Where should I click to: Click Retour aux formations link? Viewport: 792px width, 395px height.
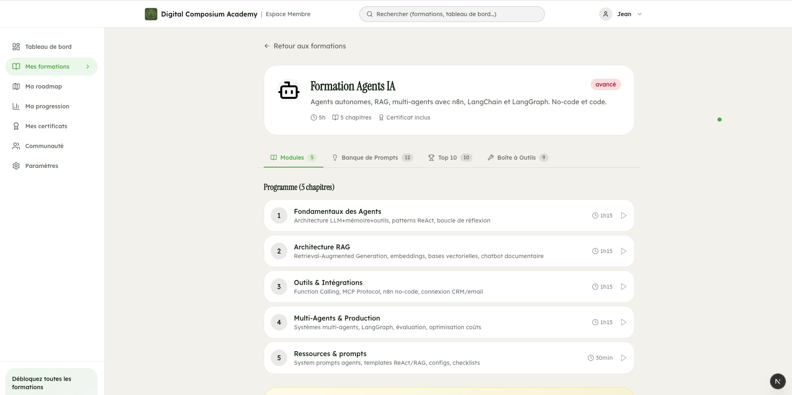305,46
